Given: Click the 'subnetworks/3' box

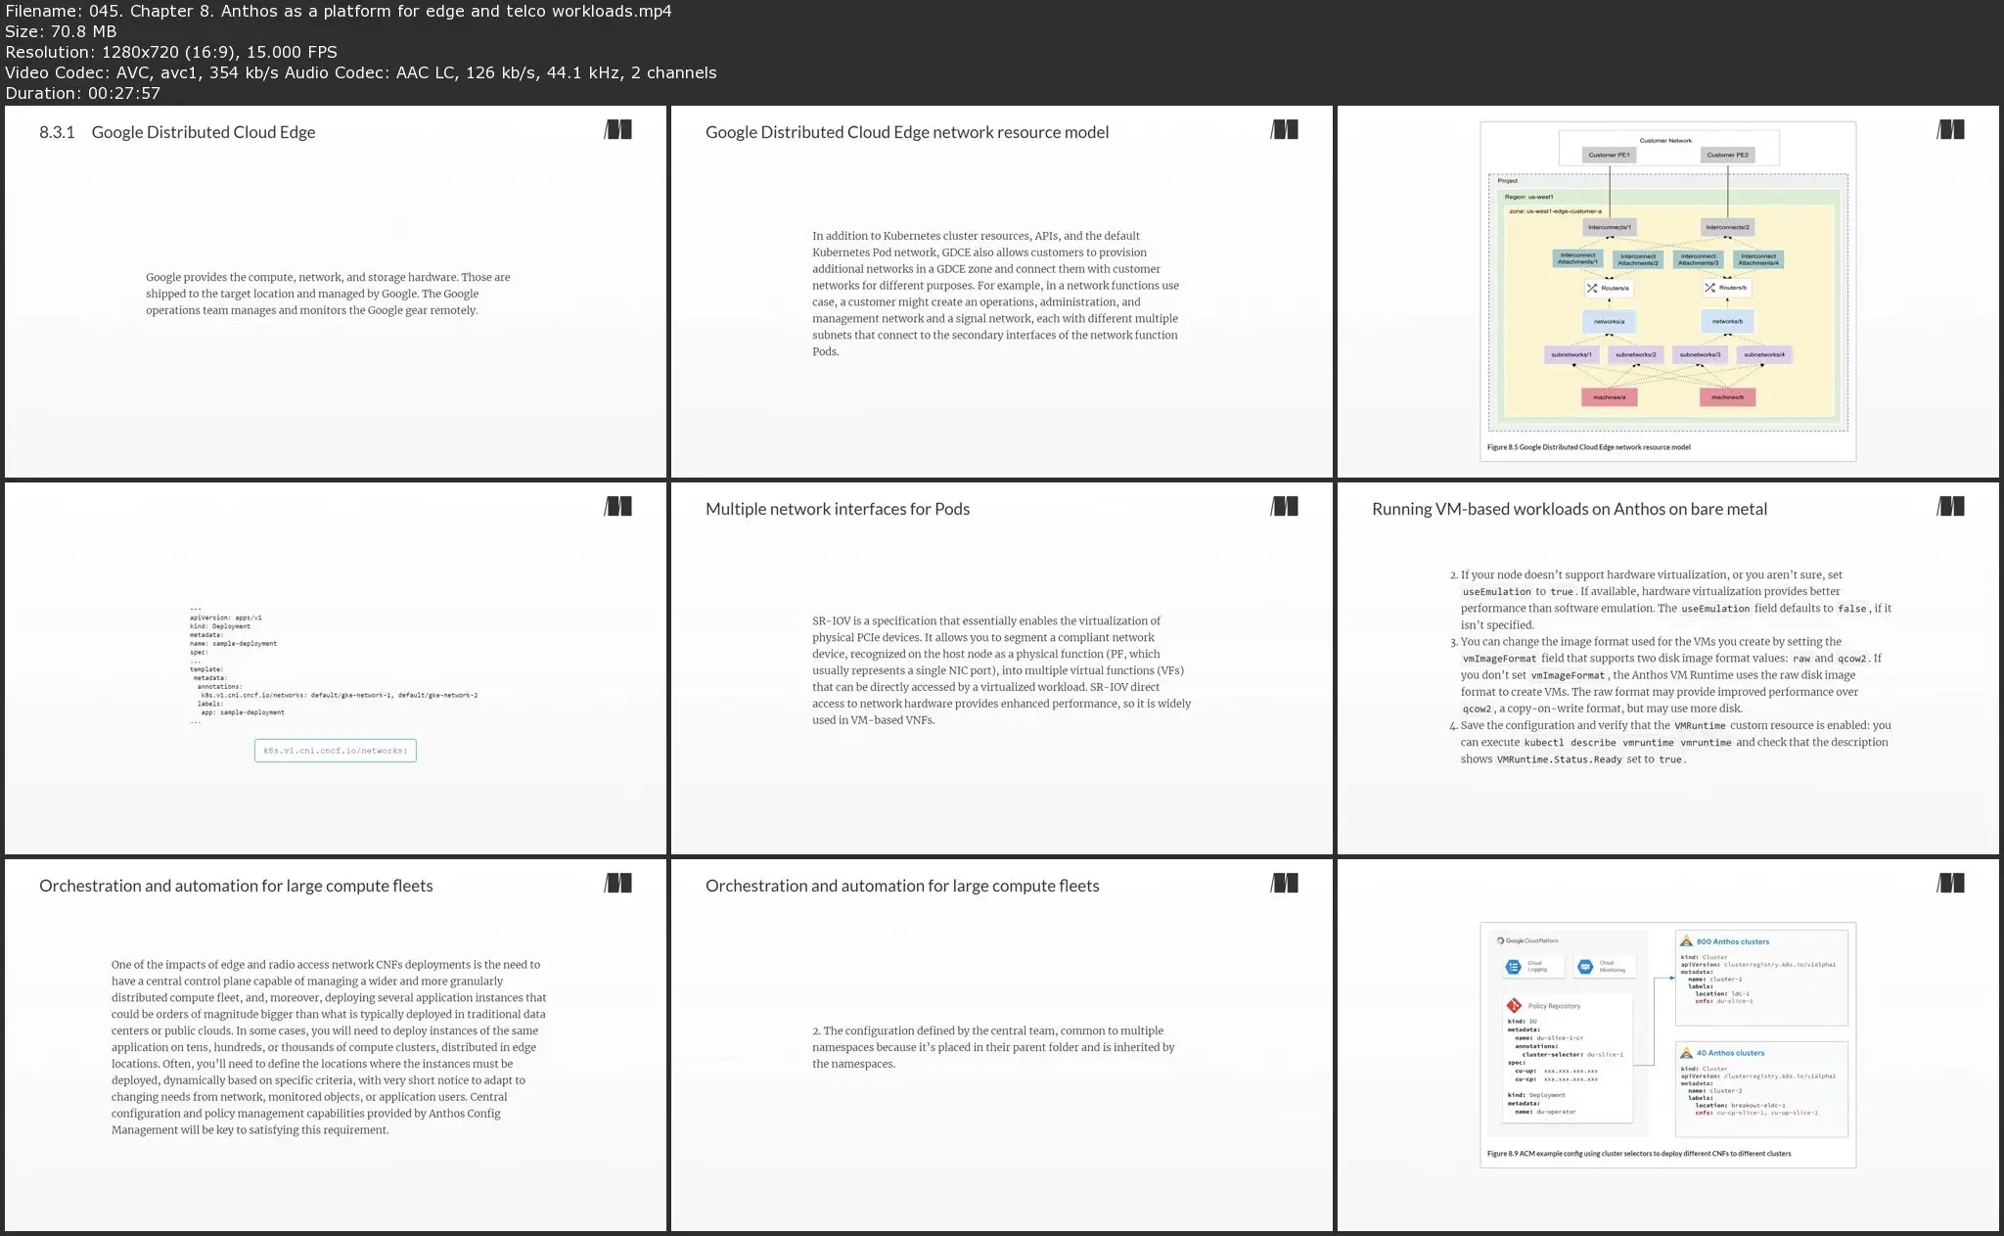Looking at the screenshot, I should point(1700,354).
